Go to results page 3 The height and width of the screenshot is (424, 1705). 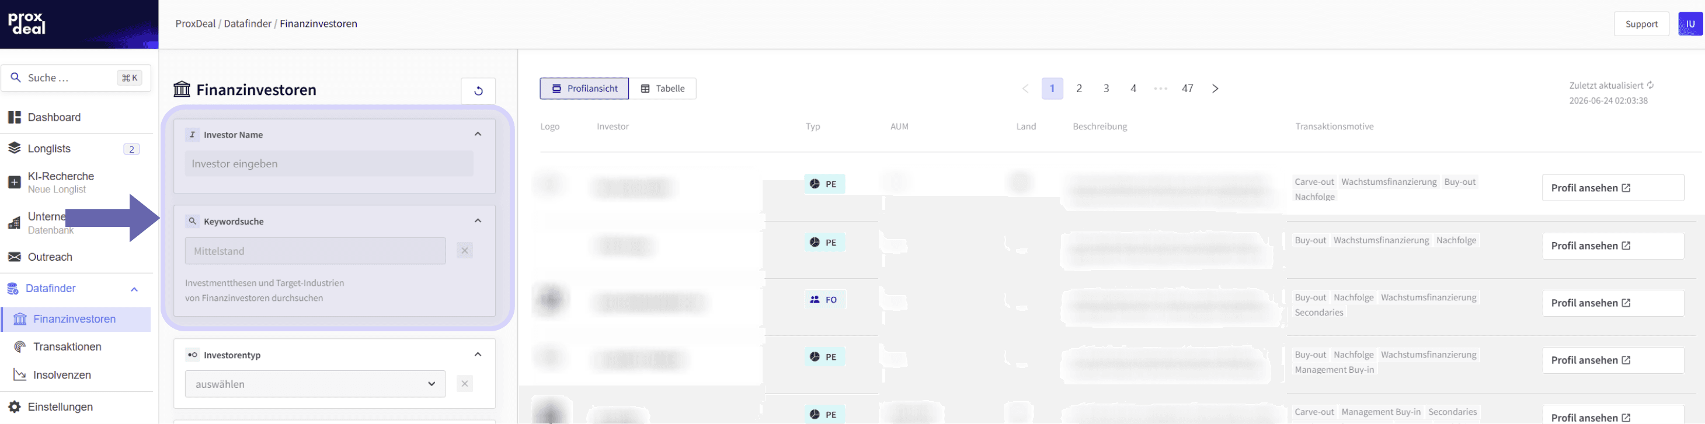click(1106, 89)
